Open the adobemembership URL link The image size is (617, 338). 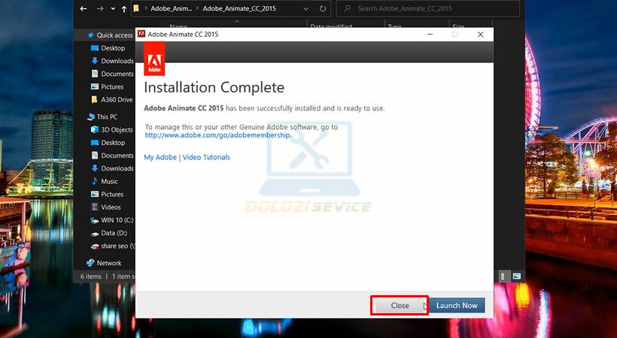(218, 135)
